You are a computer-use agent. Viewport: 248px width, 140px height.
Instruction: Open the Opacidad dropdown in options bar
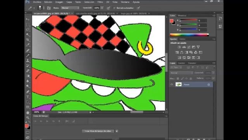point(102,8)
